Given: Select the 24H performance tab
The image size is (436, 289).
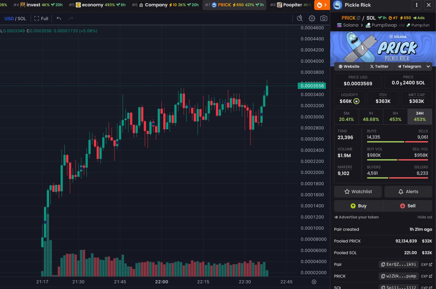Looking at the screenshot, I should (x=420, y=117).
